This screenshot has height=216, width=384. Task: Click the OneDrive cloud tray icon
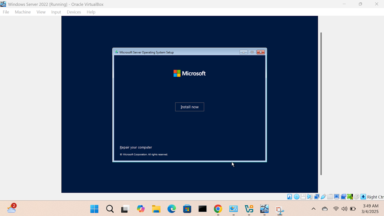325,209
